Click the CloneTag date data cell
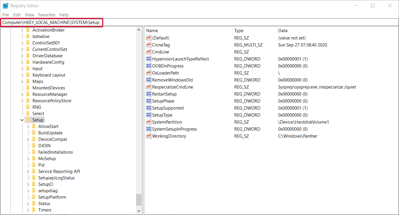 click(x=303, y=45)
